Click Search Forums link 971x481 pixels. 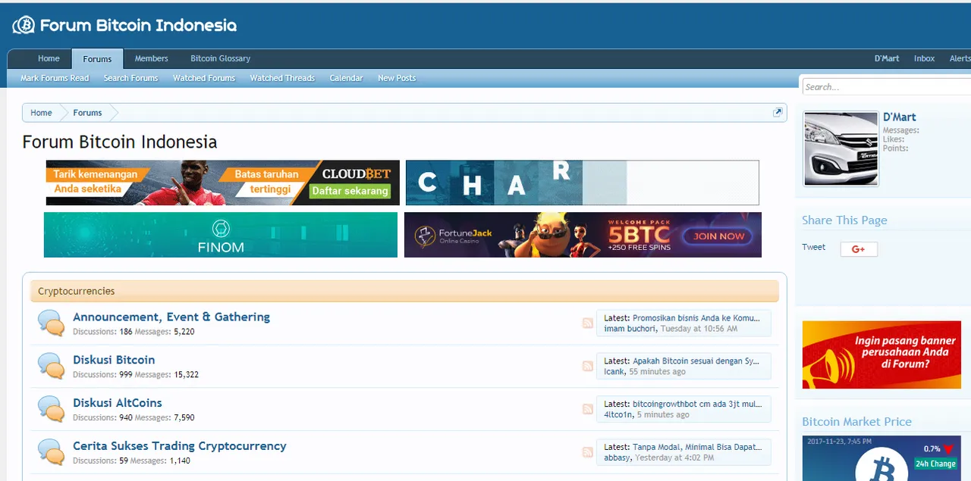[x=130, y=78]
